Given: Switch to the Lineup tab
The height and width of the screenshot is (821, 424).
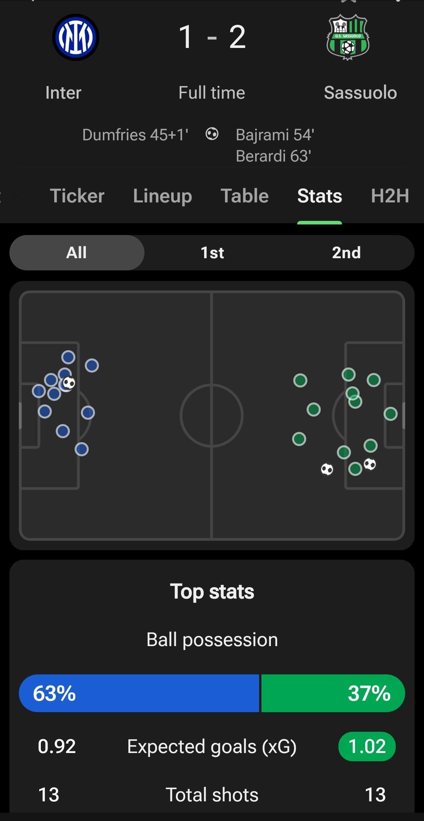Looking at the screenshot, I should (x=163, y=196).
